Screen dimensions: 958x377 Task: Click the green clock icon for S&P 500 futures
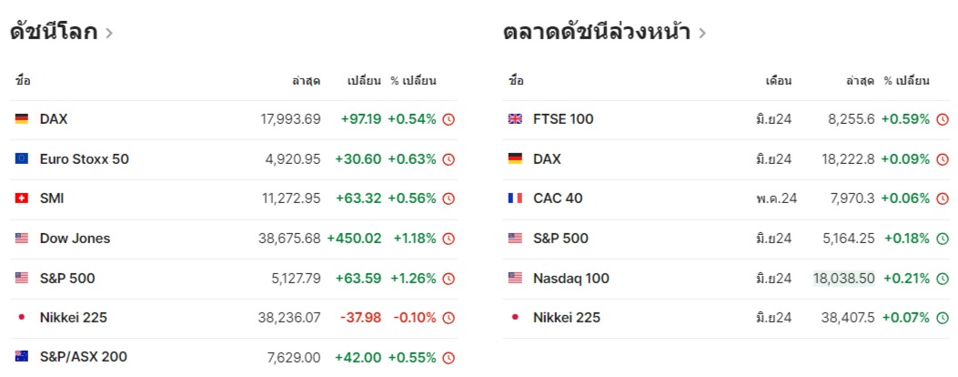pos(943,239)
